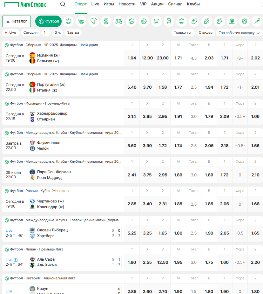Pick Челси win odds 1.72
263x294 pixels.
click(163, 146)
